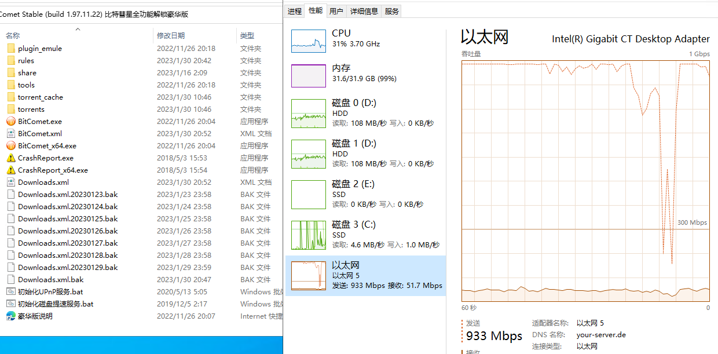
Task: Click the Downloads.xml file icon
Action: pyautogui.click(x=11, y=183)
